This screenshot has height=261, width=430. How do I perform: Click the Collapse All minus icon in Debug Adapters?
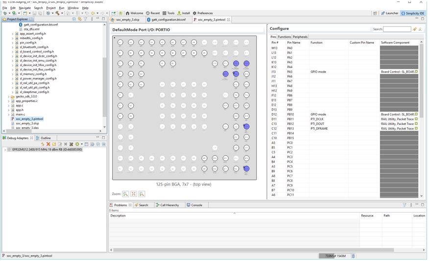(x=98, y=144)
